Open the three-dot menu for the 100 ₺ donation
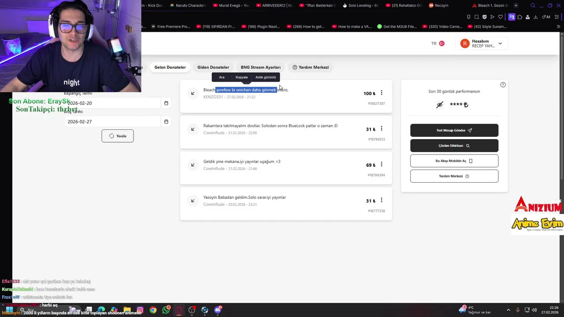 (x=382, y=93)
